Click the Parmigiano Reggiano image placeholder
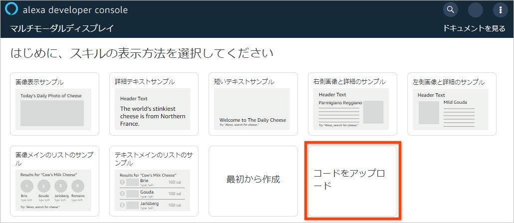 point(373,112)
